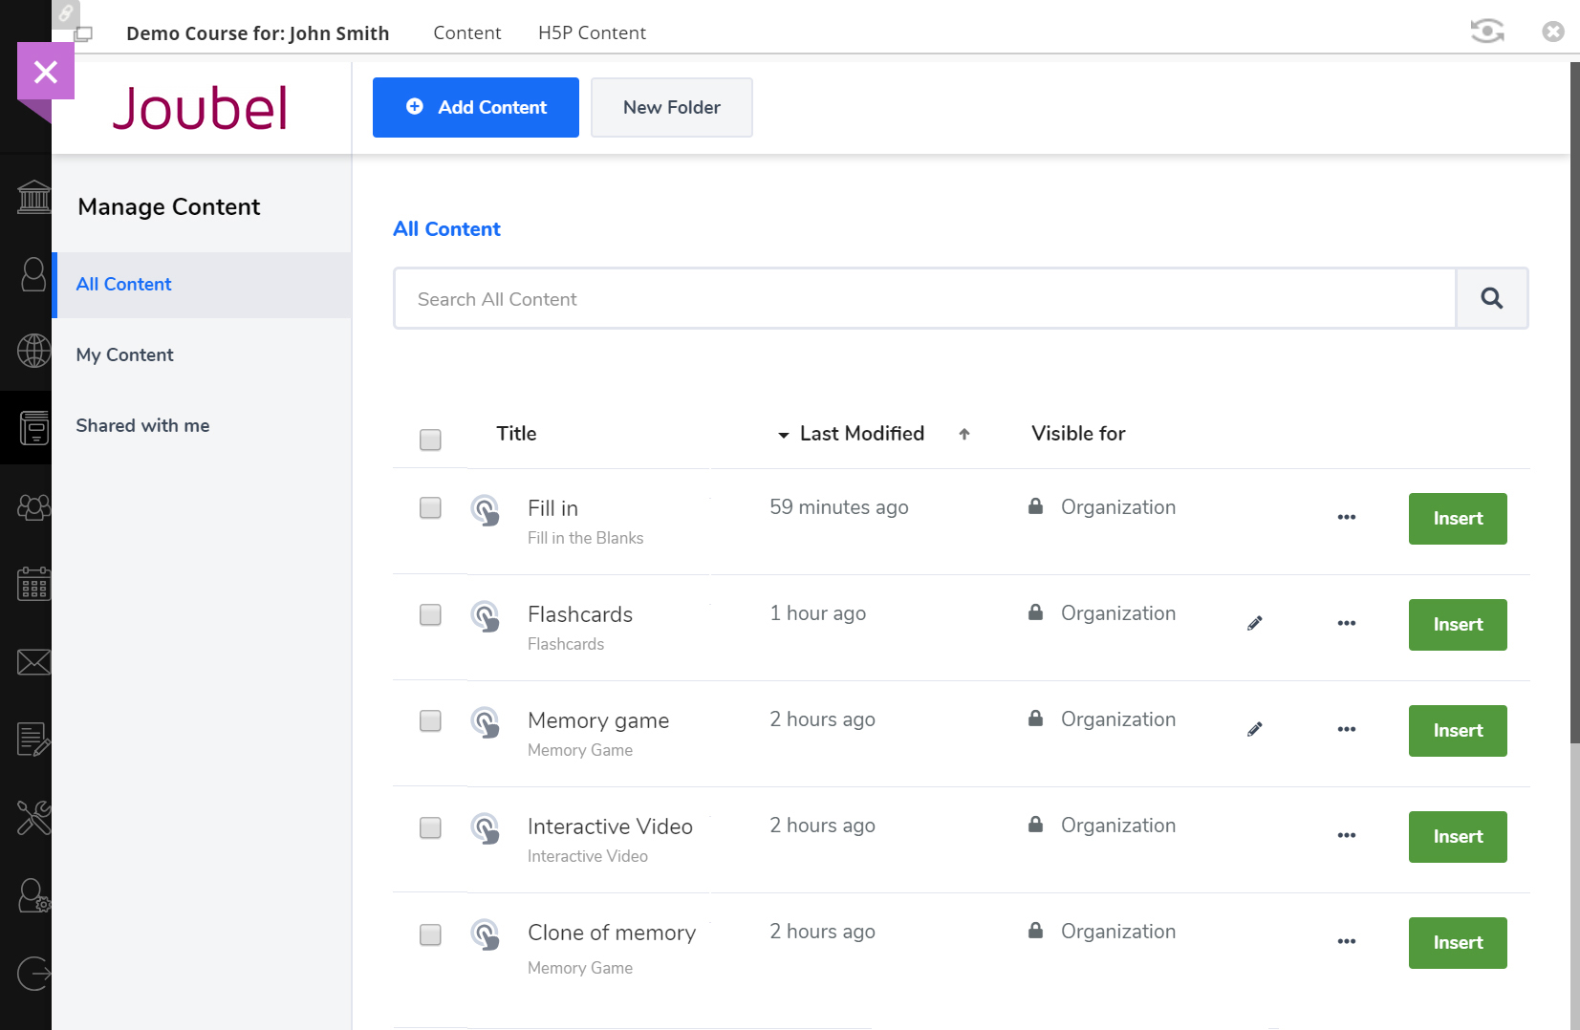
Task: Open the more options menu for Fill in
Action: [1346, 518]
